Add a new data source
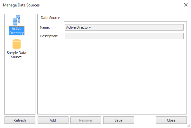The image size is (191, 128). (53, 120)
